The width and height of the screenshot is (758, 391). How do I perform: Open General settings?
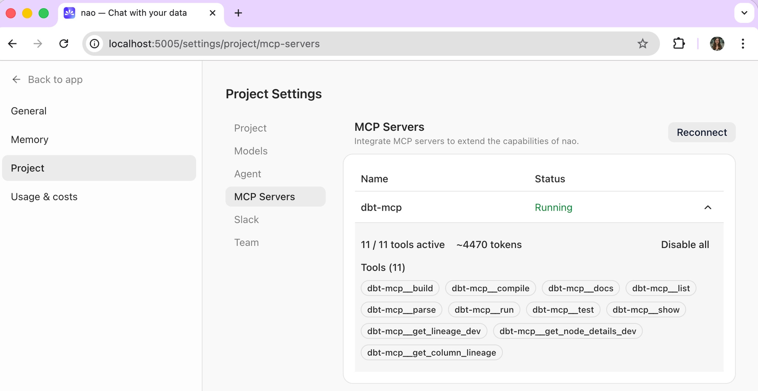(99, 111)
